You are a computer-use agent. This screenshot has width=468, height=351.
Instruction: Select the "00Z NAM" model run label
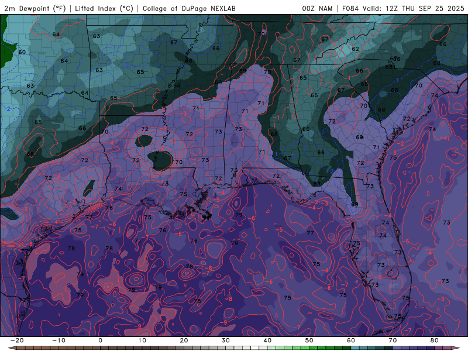pyautogui.click(x=317, y=8)
